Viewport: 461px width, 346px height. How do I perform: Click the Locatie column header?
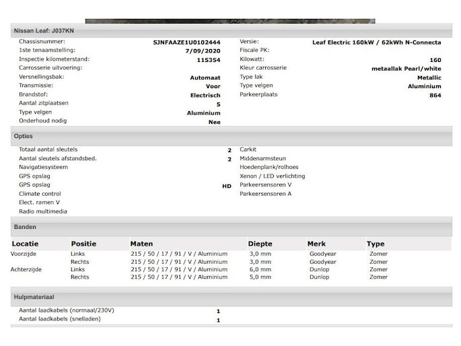click(25, 244)
